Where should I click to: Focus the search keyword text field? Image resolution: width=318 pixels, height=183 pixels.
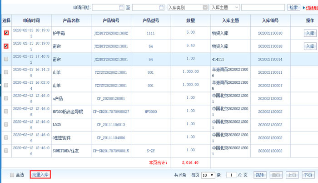[263, 8]
